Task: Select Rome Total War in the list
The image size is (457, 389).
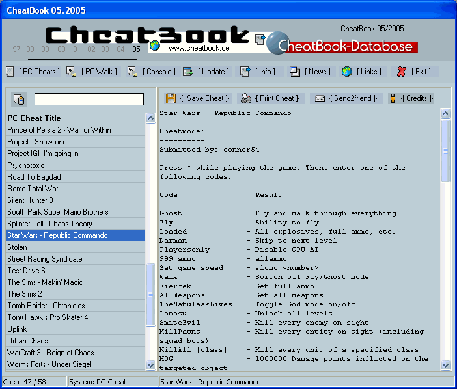Action: [x=34, y=189]
